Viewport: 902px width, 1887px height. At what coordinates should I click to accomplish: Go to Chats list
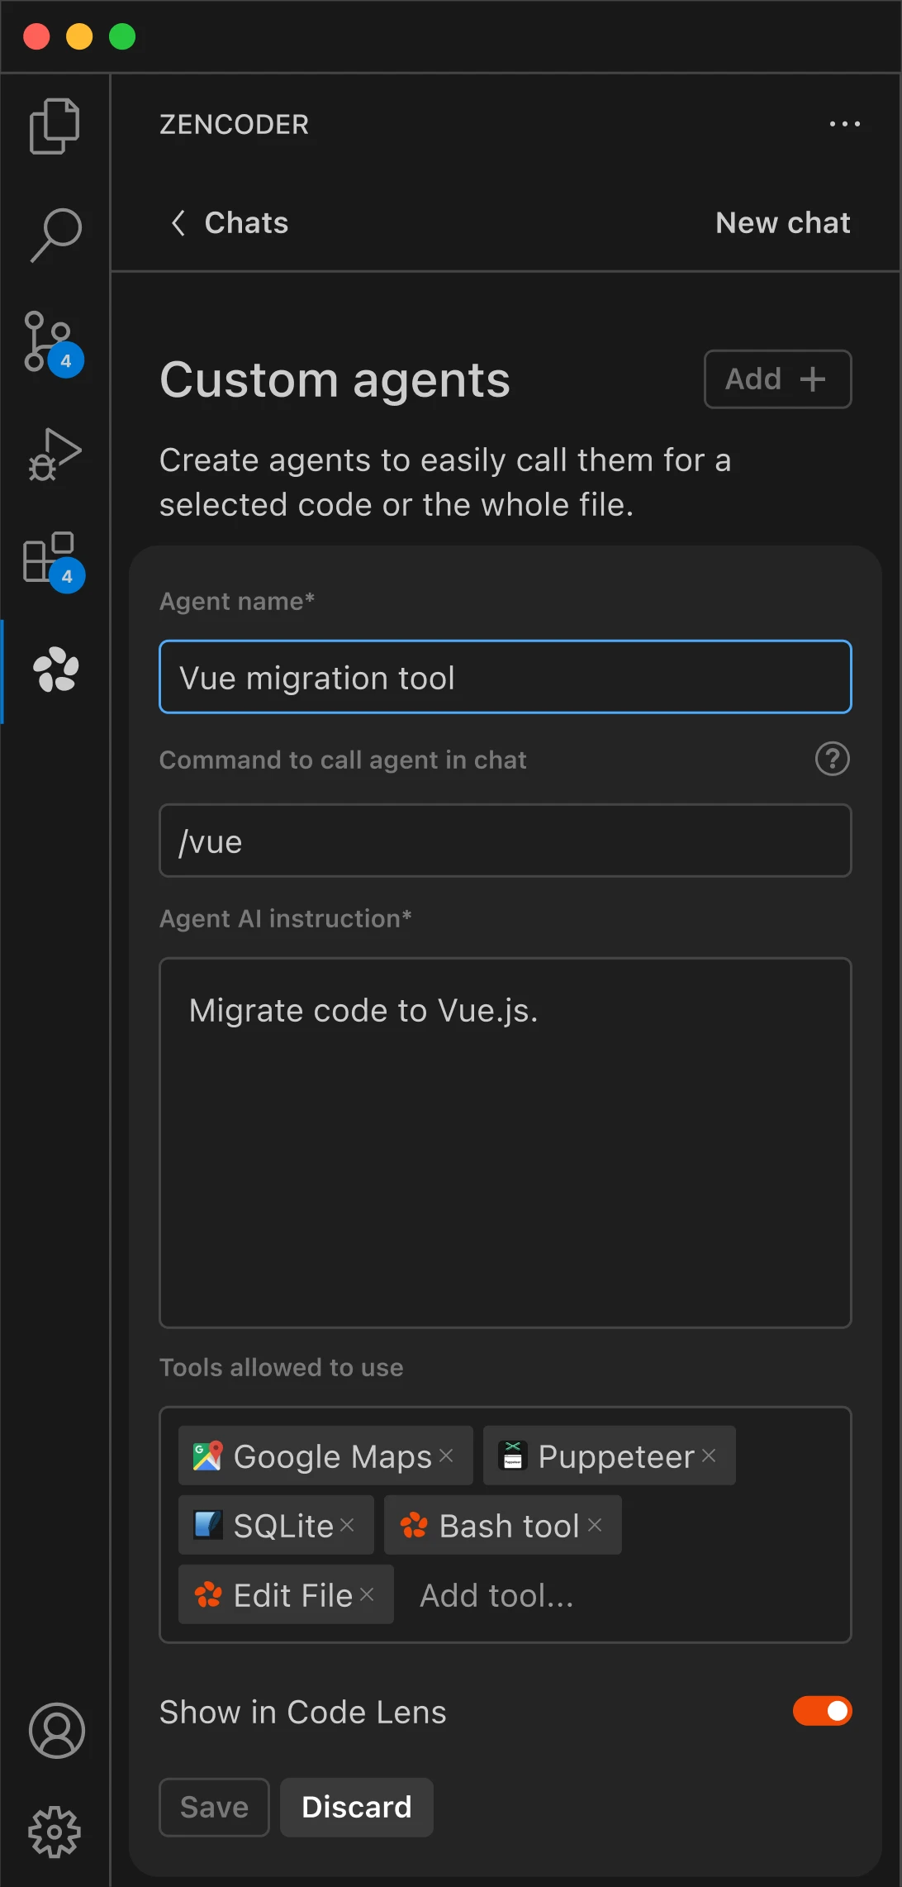[x=246, y=222]
